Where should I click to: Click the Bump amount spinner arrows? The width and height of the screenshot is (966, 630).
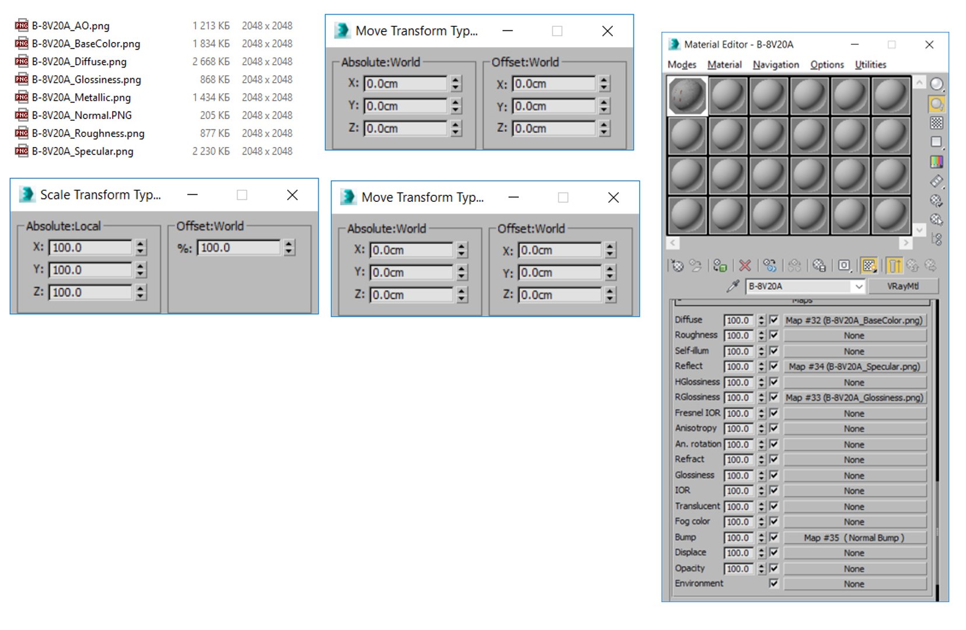(x=761, y=537)
